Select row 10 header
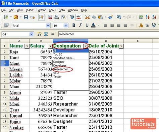159x132 pixels. pyautogui.click(x=5, y=98)
